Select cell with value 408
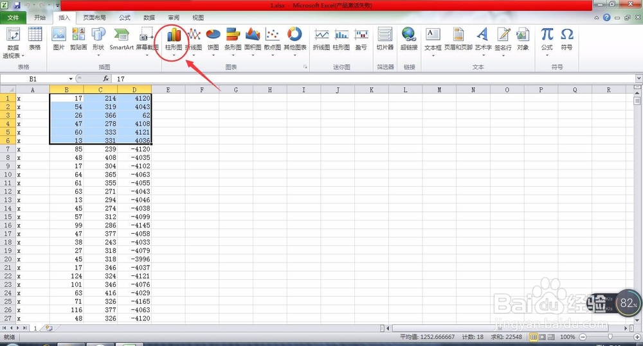The width and height of the screenshot is (643, 346). (100, 158)
